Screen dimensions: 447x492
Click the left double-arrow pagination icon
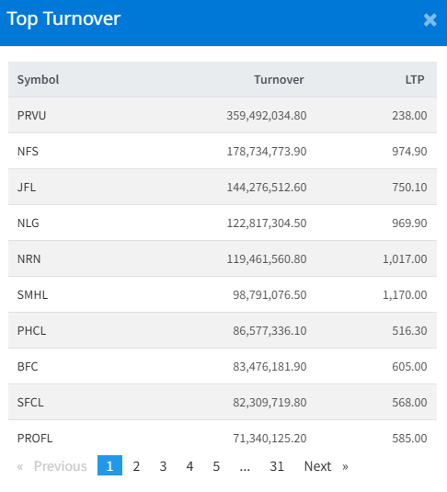20,466
